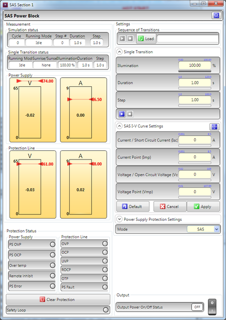Click the Default button
Screen dimensions: 226x320
(133, 206)
